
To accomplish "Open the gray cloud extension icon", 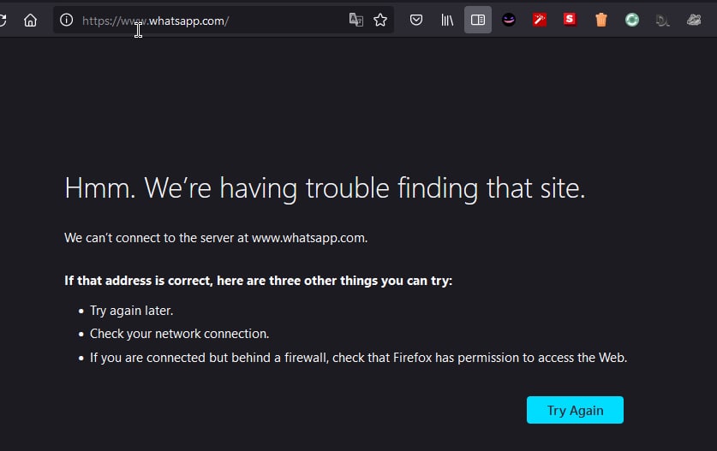I will click(x=694, y=20).
